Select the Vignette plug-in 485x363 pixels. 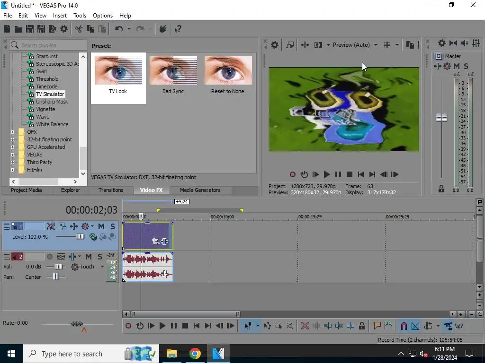[45, 109]
